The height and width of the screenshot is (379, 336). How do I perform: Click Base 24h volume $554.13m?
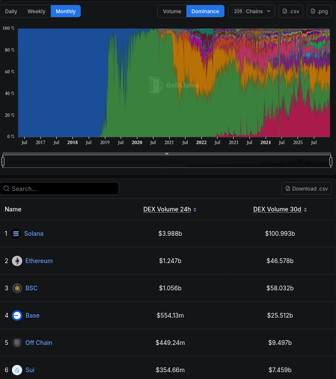(170, 315)
